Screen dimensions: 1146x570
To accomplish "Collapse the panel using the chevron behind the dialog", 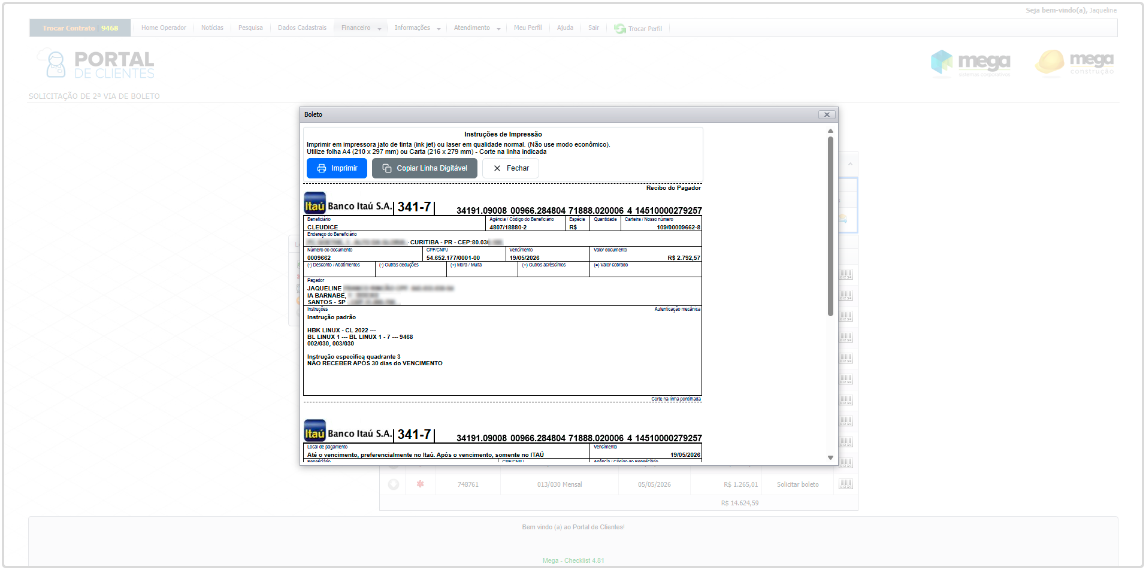I will coord(849,164).
